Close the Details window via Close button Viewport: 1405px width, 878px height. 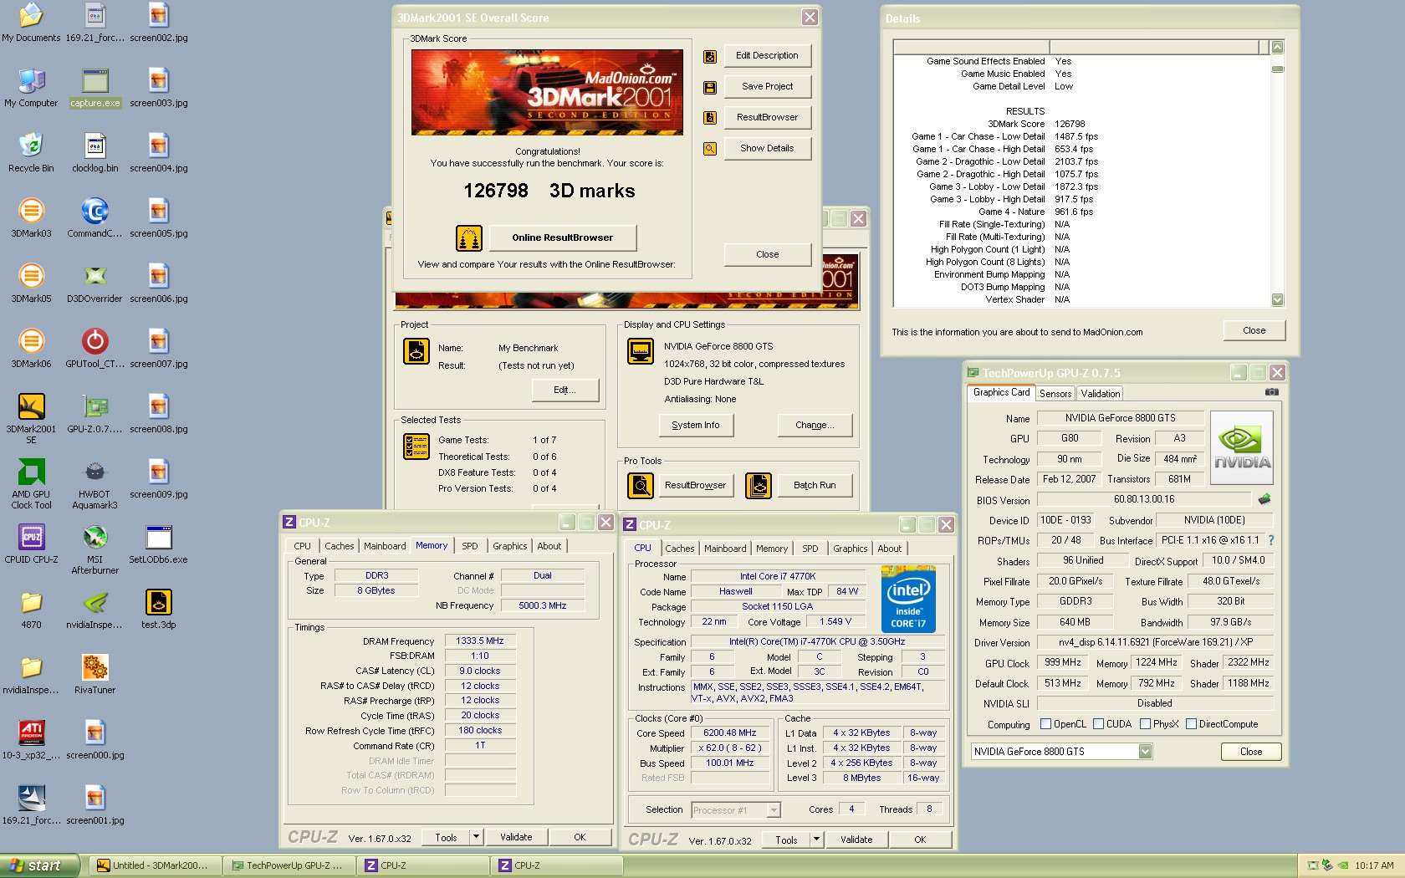[x=1254, y=330]
